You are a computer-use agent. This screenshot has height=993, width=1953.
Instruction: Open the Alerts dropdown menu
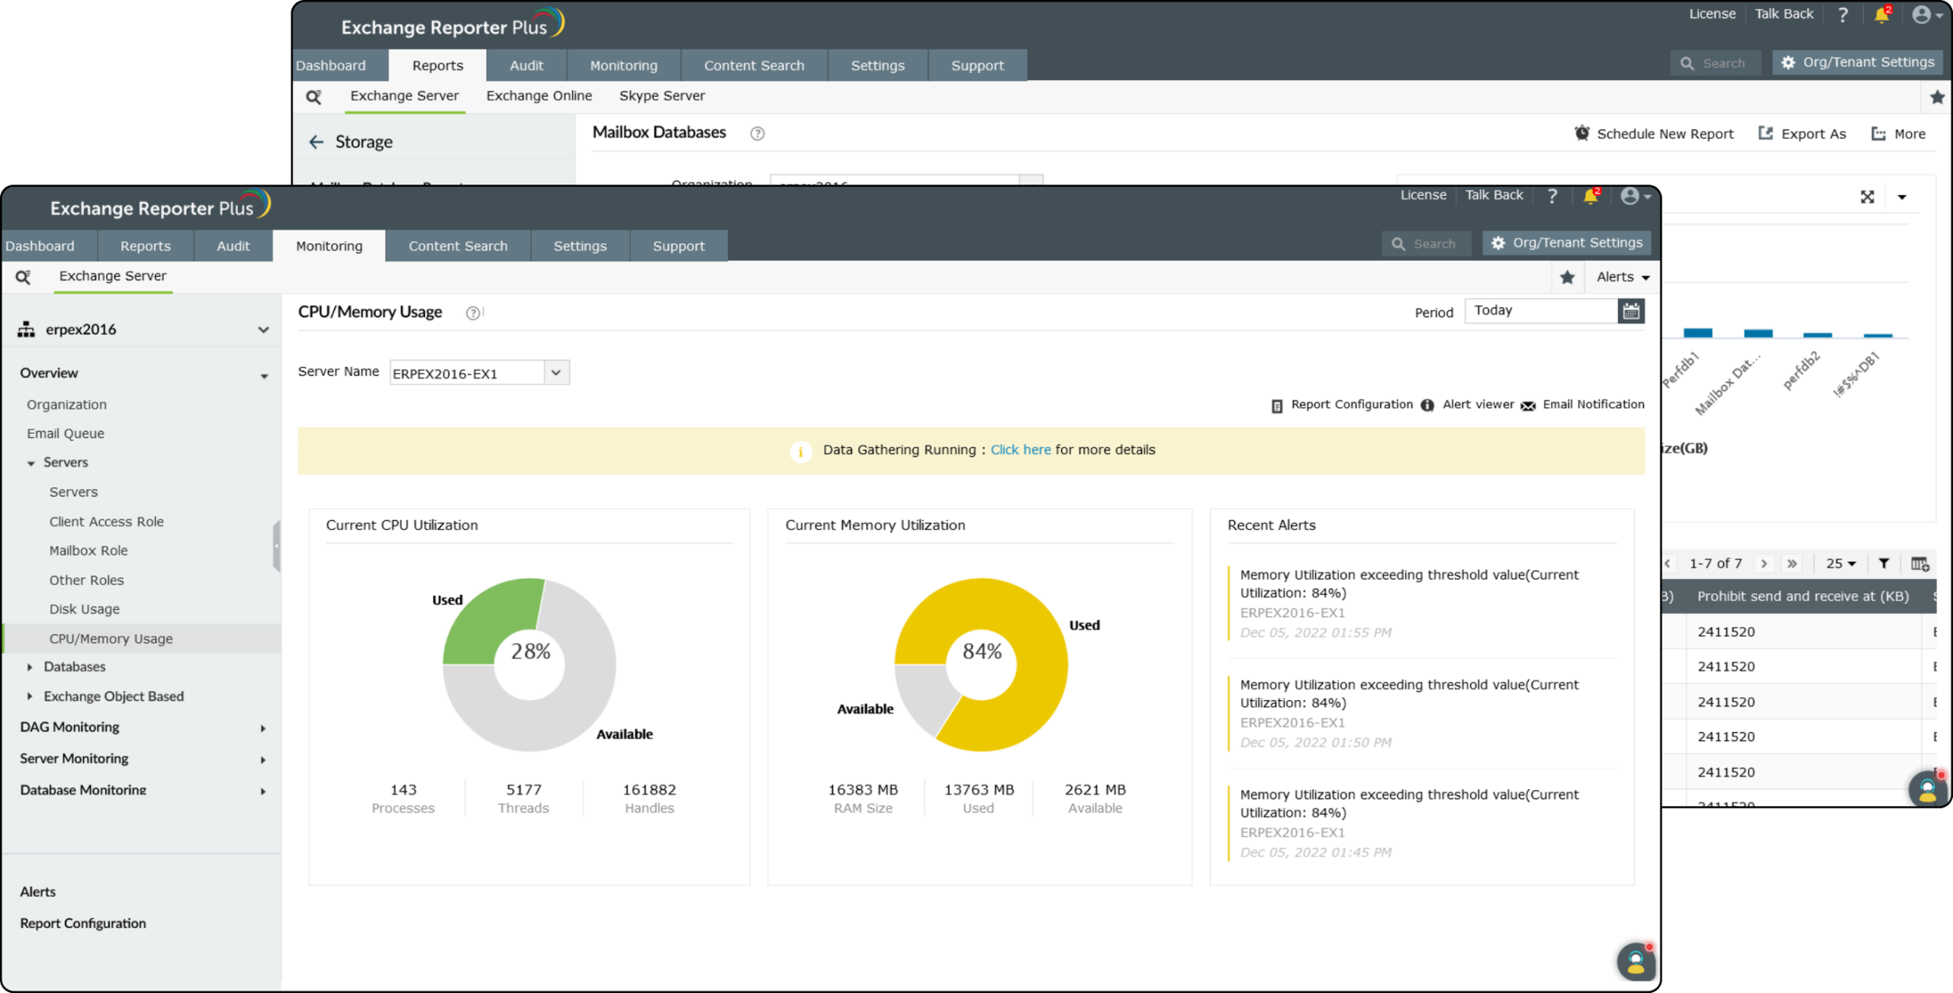pos(1623,277)
